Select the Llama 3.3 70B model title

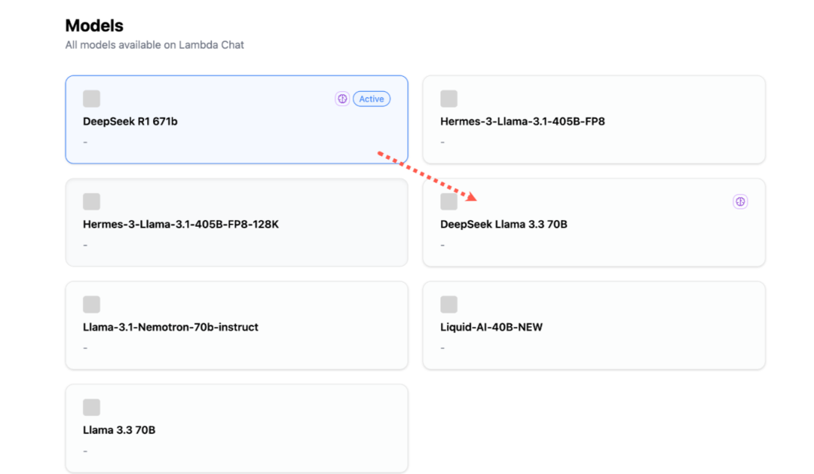[119, 430]
